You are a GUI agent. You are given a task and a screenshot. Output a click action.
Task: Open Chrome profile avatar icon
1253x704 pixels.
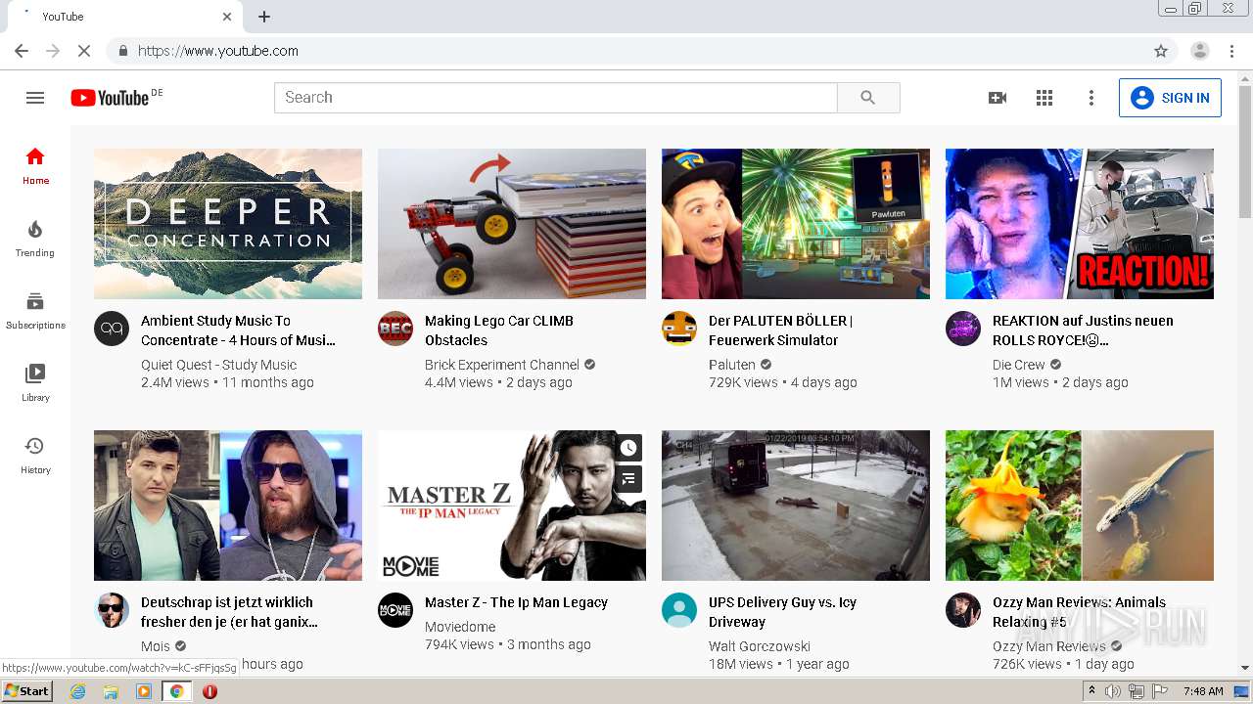1200,51
